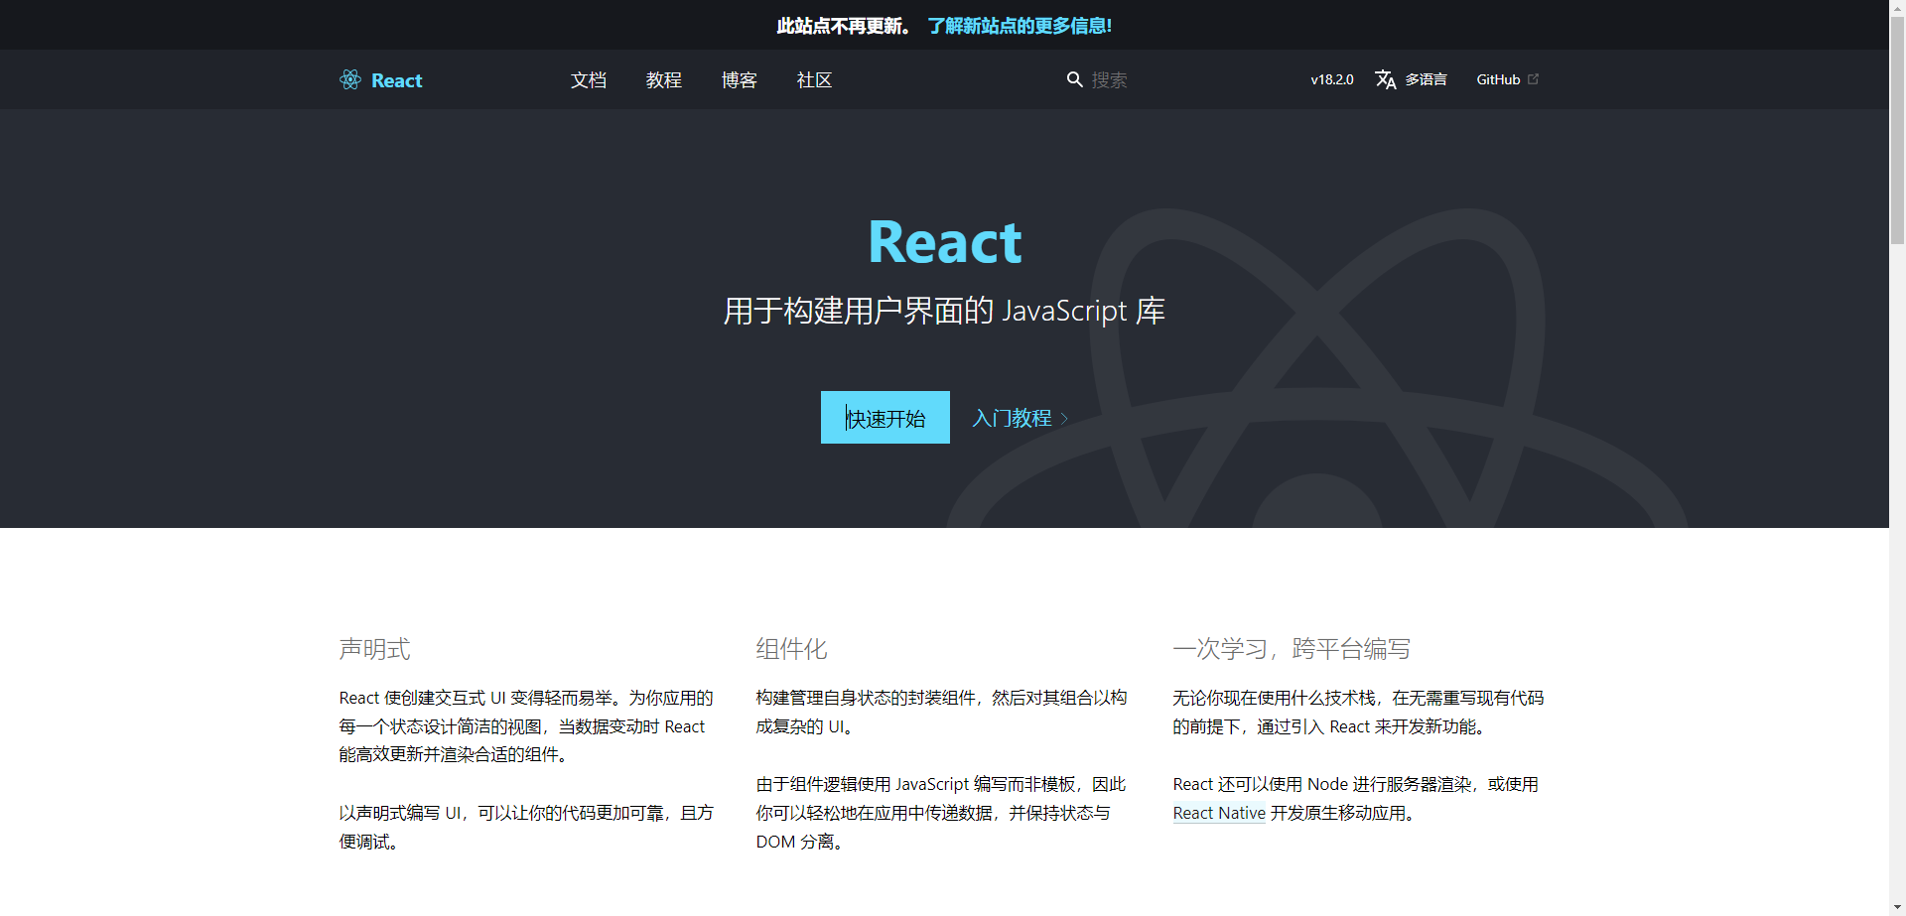The image size is (1906, 916).
Task: Go to the 教程 navigation item
Action: click(x=663, y=80)
